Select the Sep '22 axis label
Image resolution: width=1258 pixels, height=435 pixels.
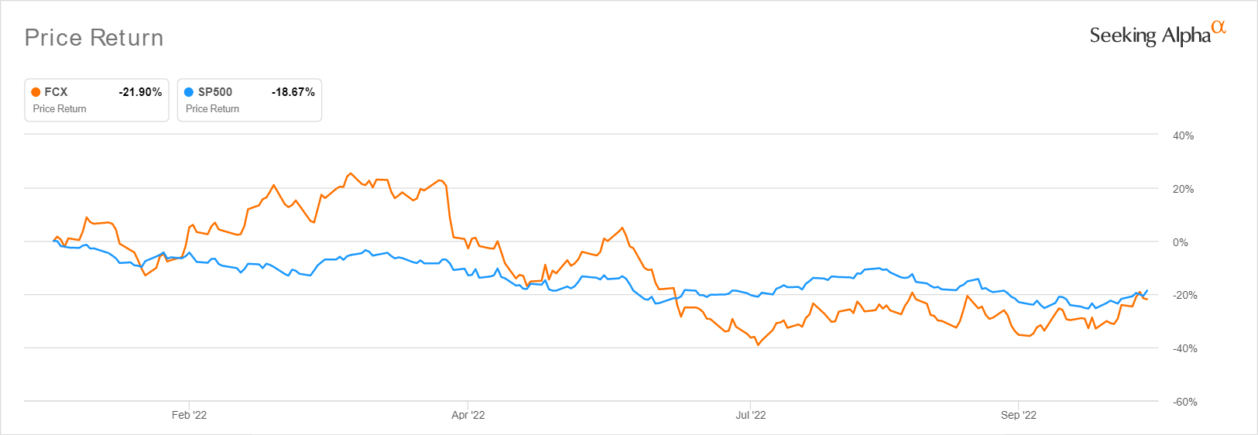pyautogui.click(x=1019, y=415)
